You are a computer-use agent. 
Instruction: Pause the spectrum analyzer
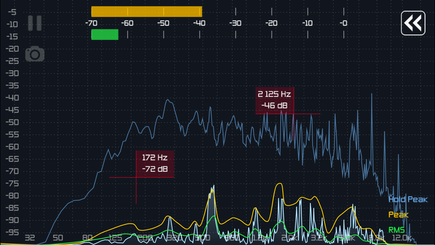click(35, 23)
